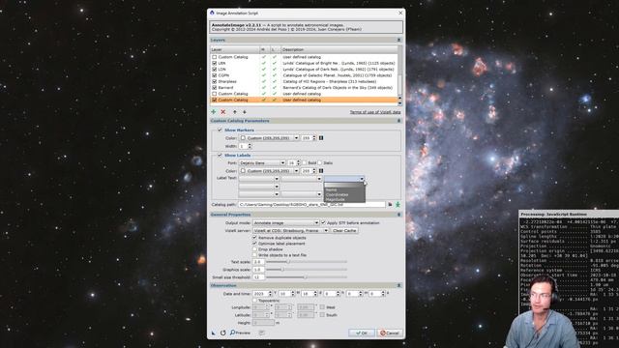Click the Clear Cache button
Image resolution: width=619 pixels, height=348 pixels.
[x=344, y=230]
